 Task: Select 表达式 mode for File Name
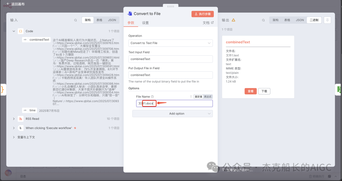click(208, 97)
